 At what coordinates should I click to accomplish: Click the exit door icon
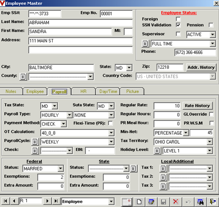(212, 202)
